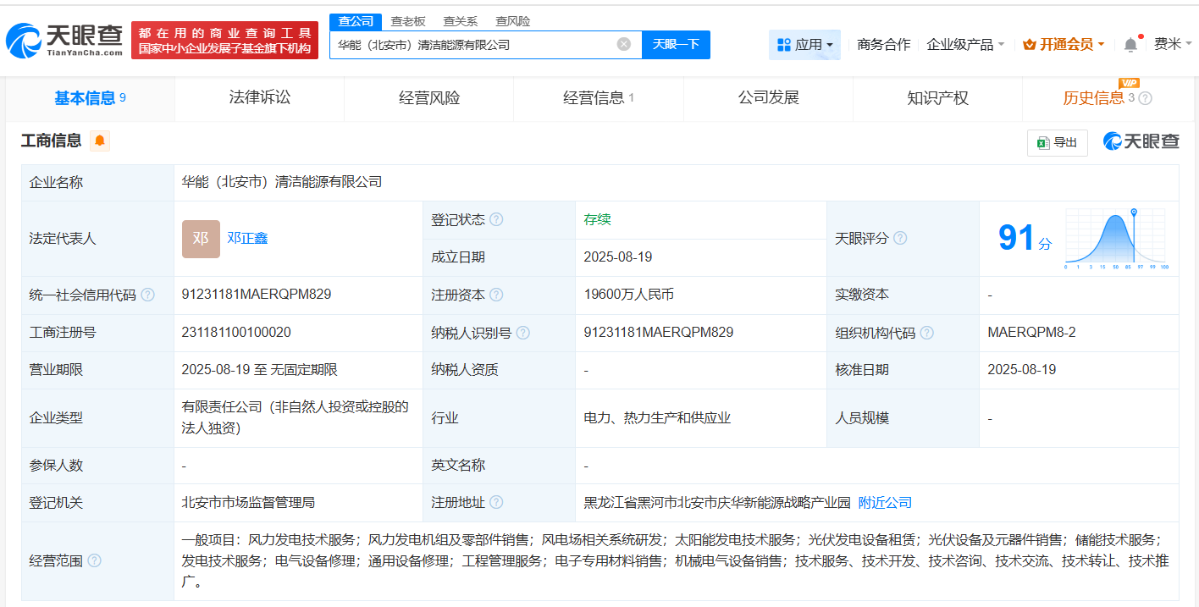Open the 附近公司 link

click(884, 501)
